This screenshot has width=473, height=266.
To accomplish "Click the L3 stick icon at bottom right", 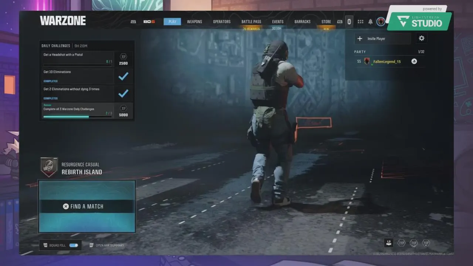I will click(x=388, y=243).
